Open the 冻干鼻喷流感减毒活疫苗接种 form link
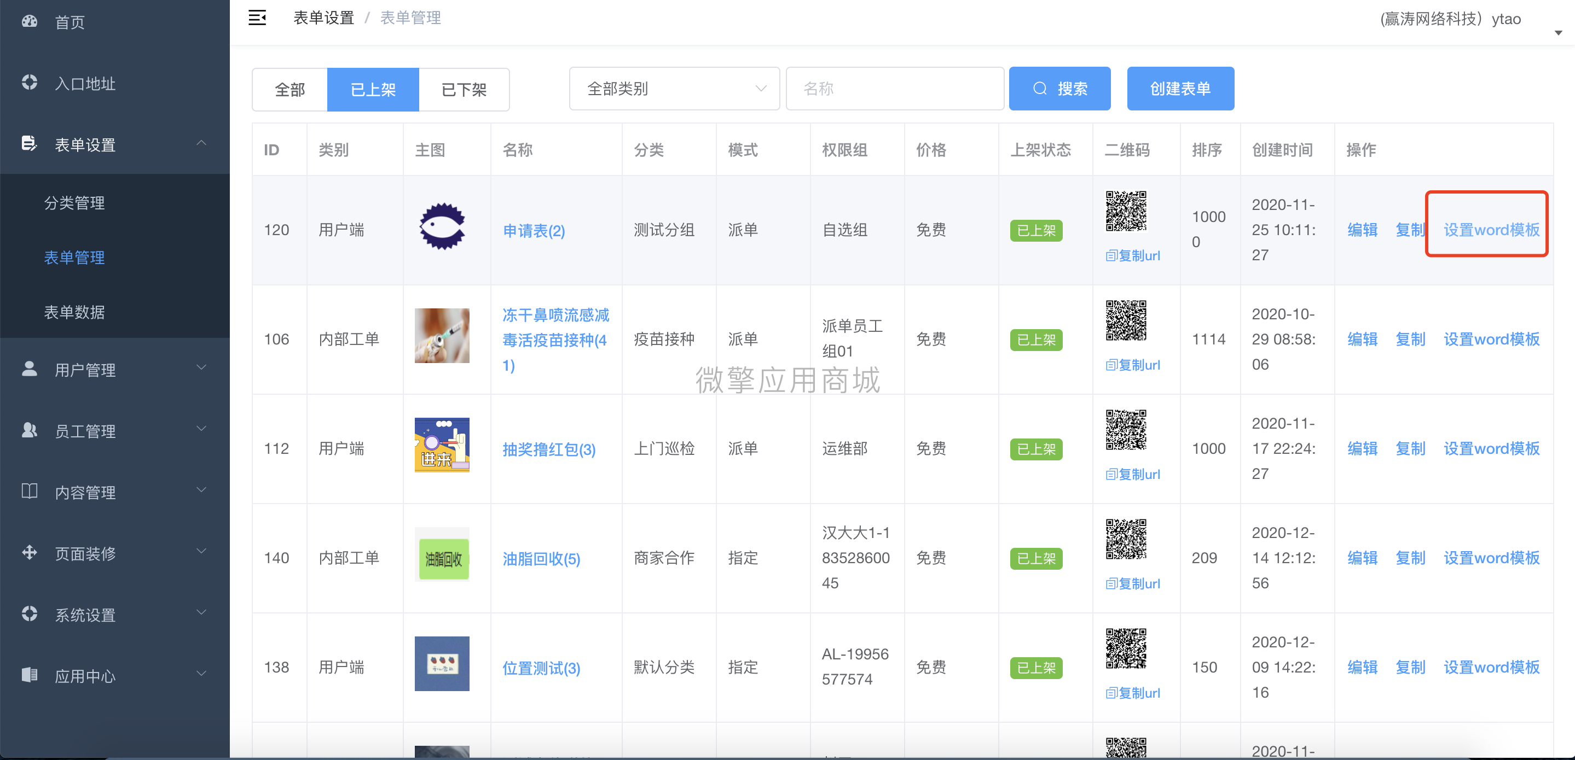This screenshot has width=1575, height=760. click(555, 340)
